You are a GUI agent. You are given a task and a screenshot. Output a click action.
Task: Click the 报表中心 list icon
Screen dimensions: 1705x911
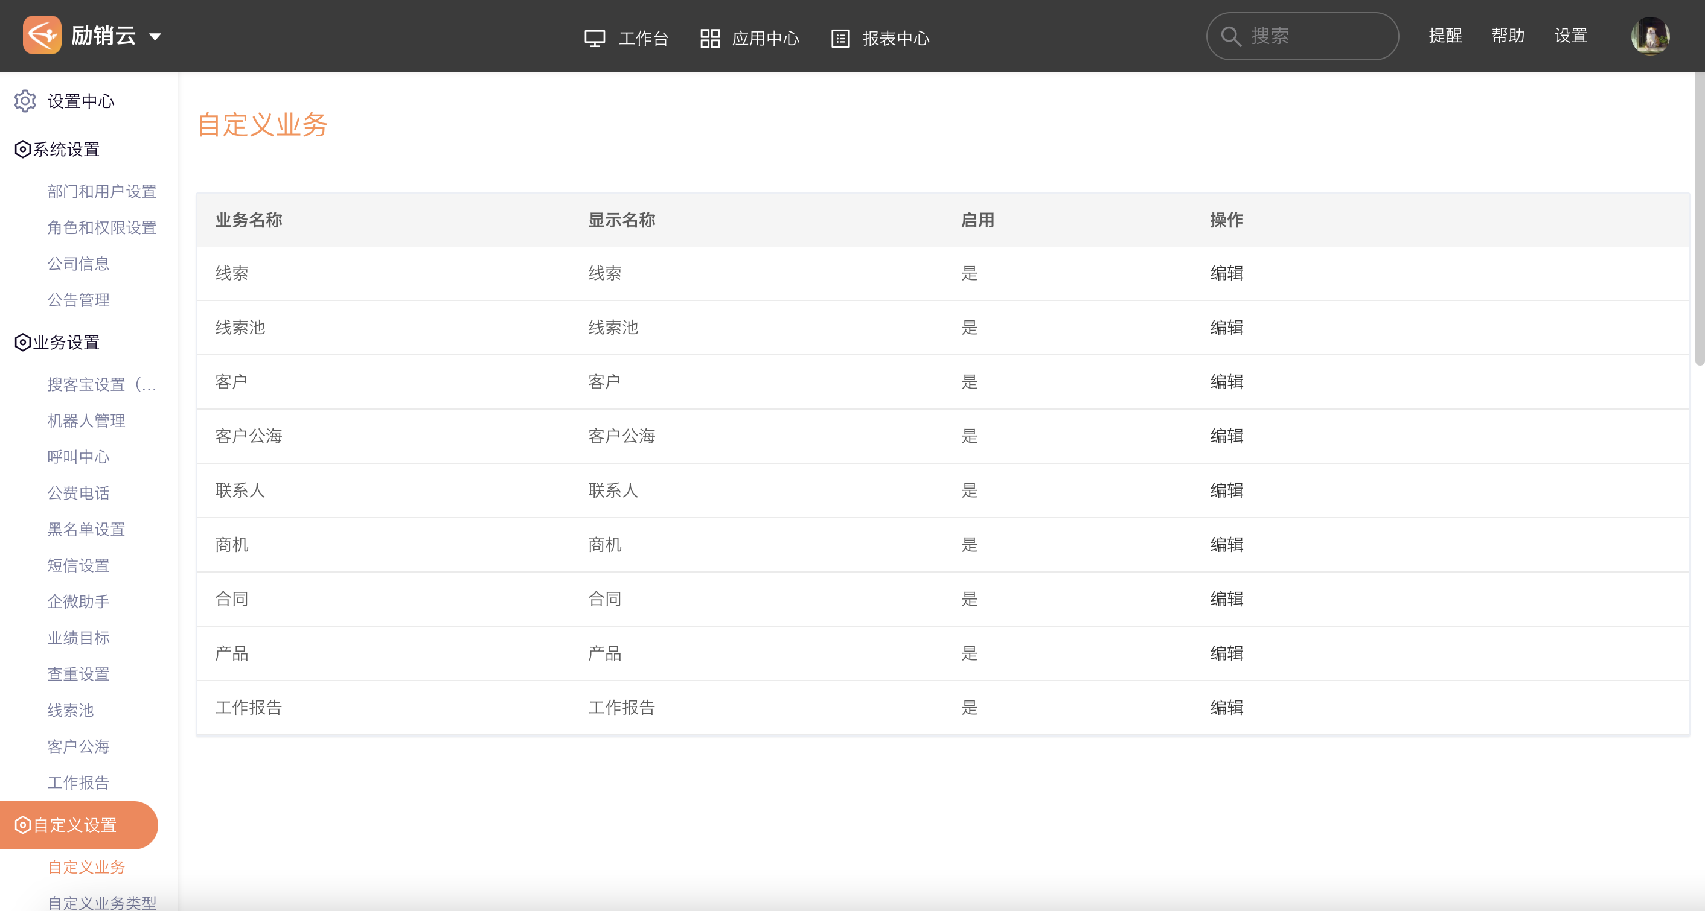(840, 39)
